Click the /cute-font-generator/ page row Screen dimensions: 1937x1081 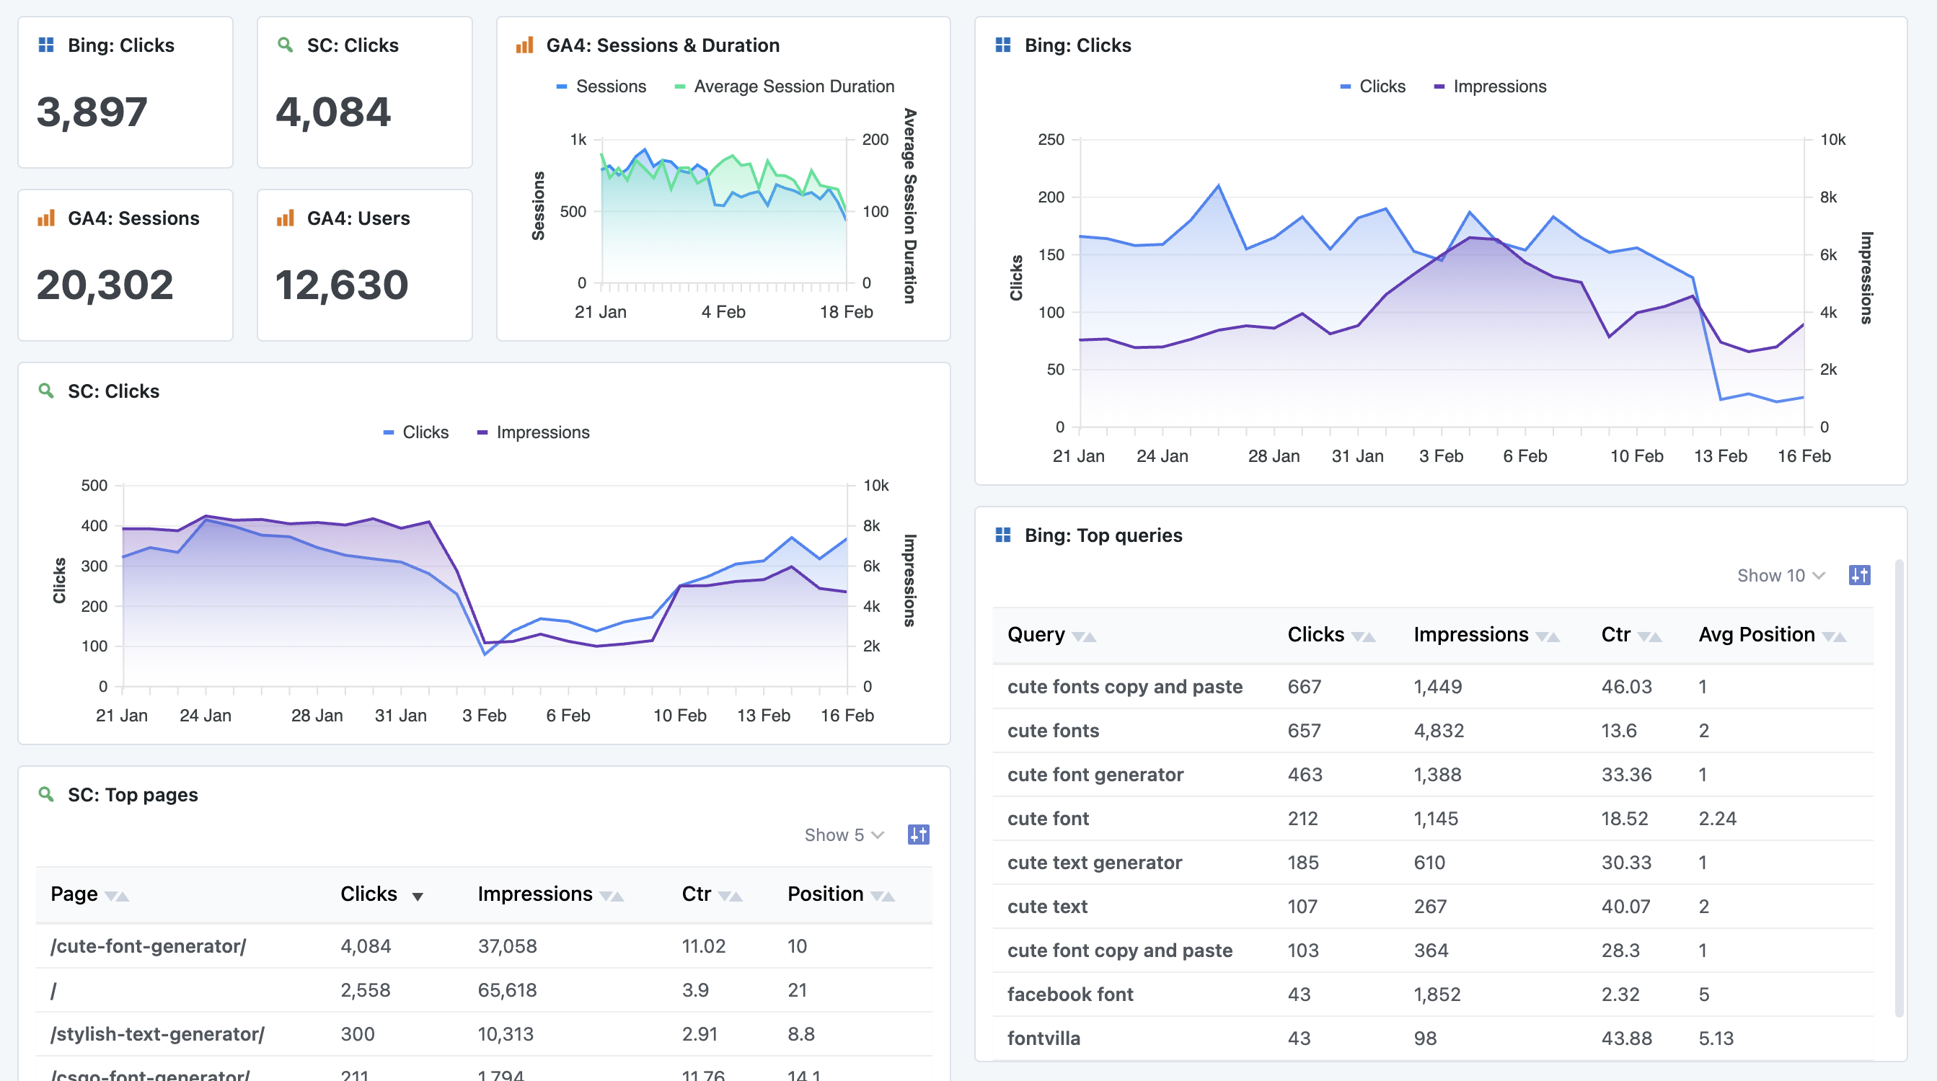148,946
